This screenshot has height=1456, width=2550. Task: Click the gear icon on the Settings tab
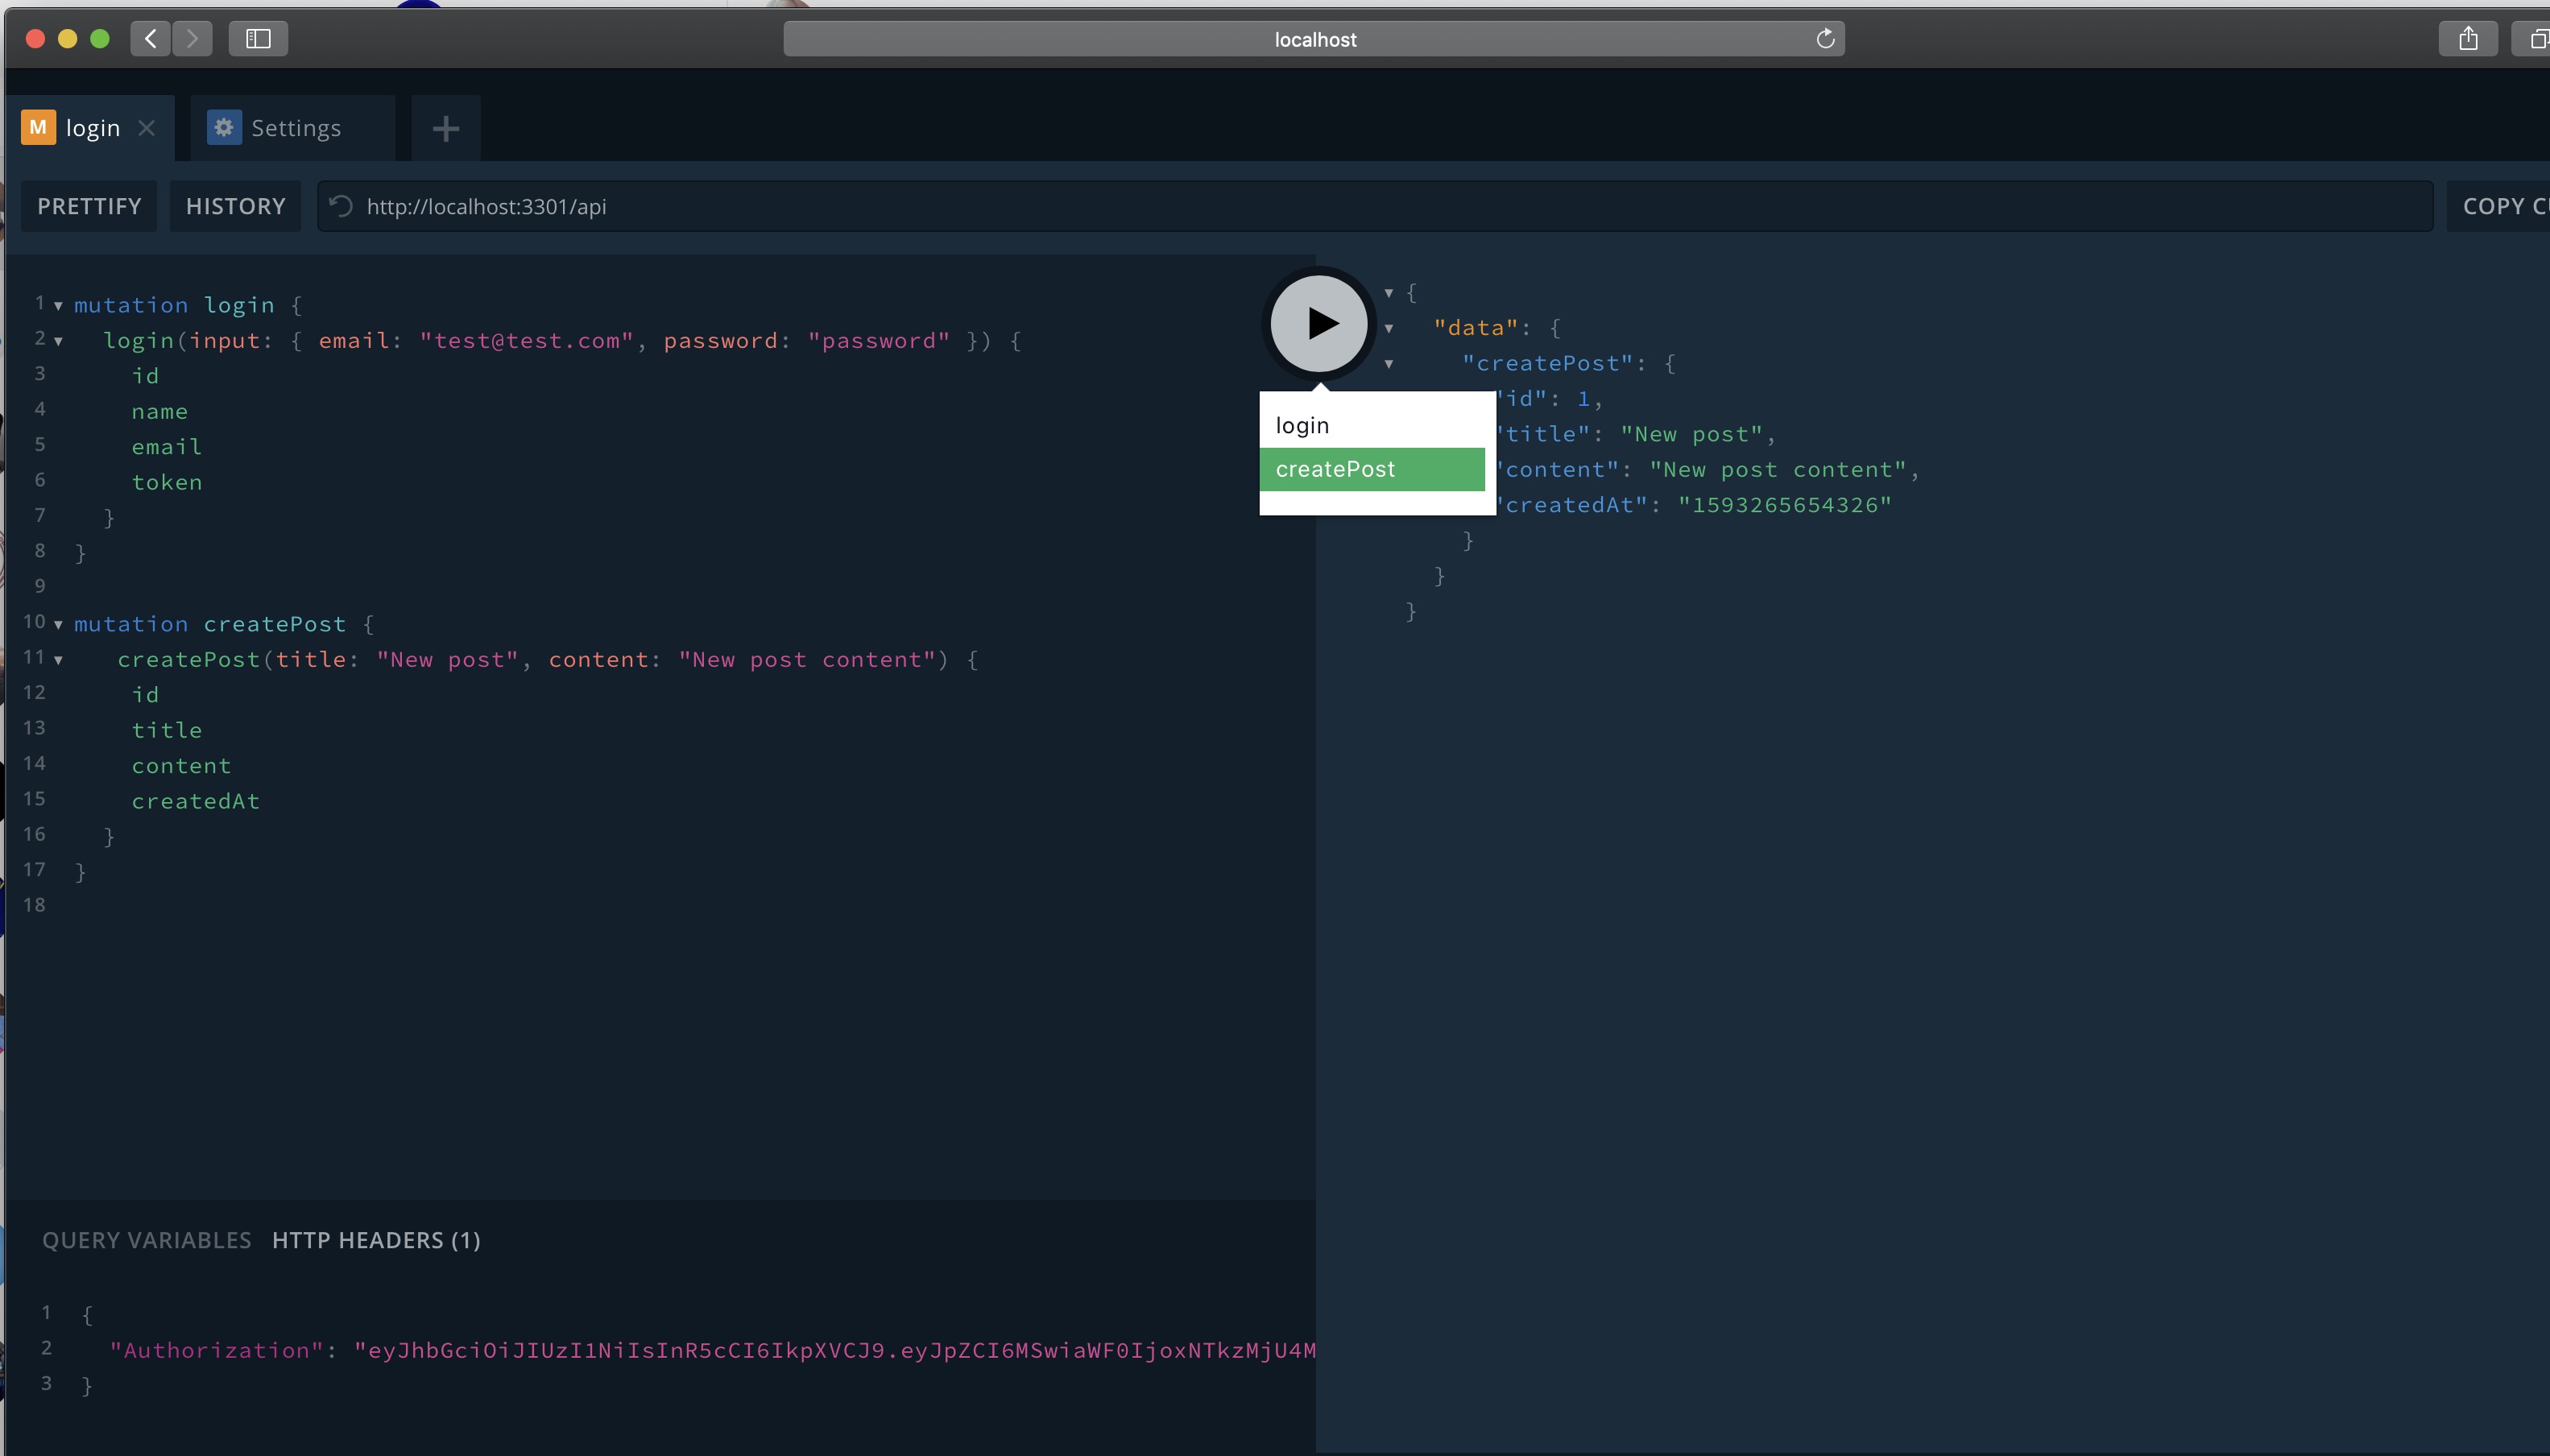point(224,127)
